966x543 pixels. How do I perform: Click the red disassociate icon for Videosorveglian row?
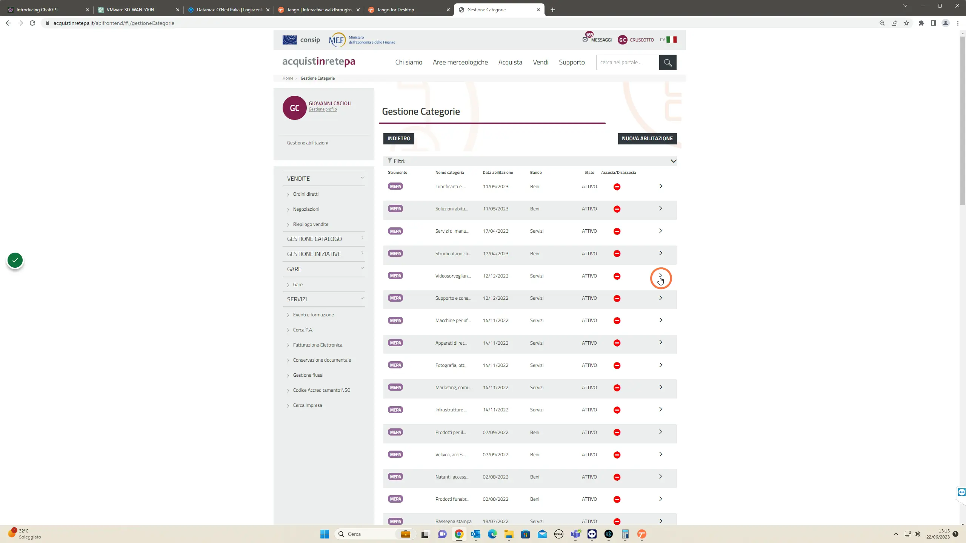click(617, 276)
